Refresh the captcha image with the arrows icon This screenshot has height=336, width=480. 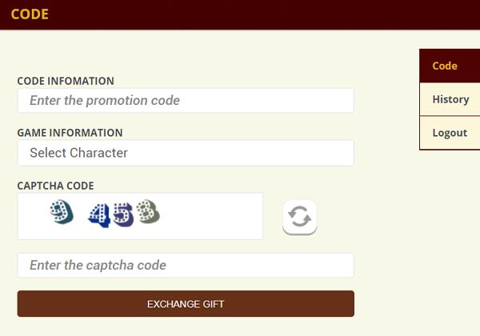(300, 217)
